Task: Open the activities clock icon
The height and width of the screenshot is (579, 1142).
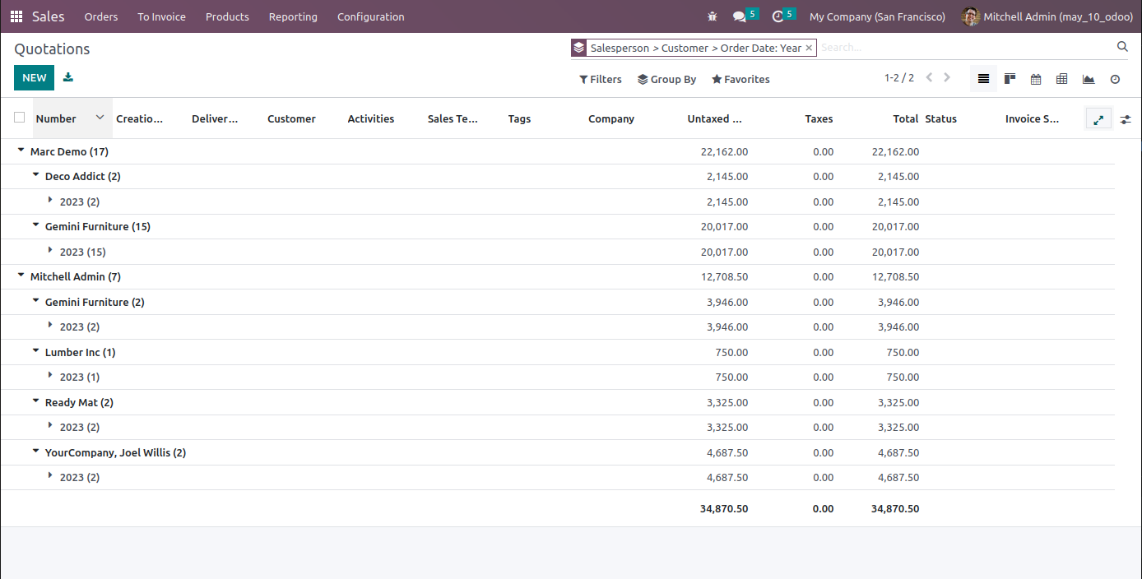Action: point(778,16)
